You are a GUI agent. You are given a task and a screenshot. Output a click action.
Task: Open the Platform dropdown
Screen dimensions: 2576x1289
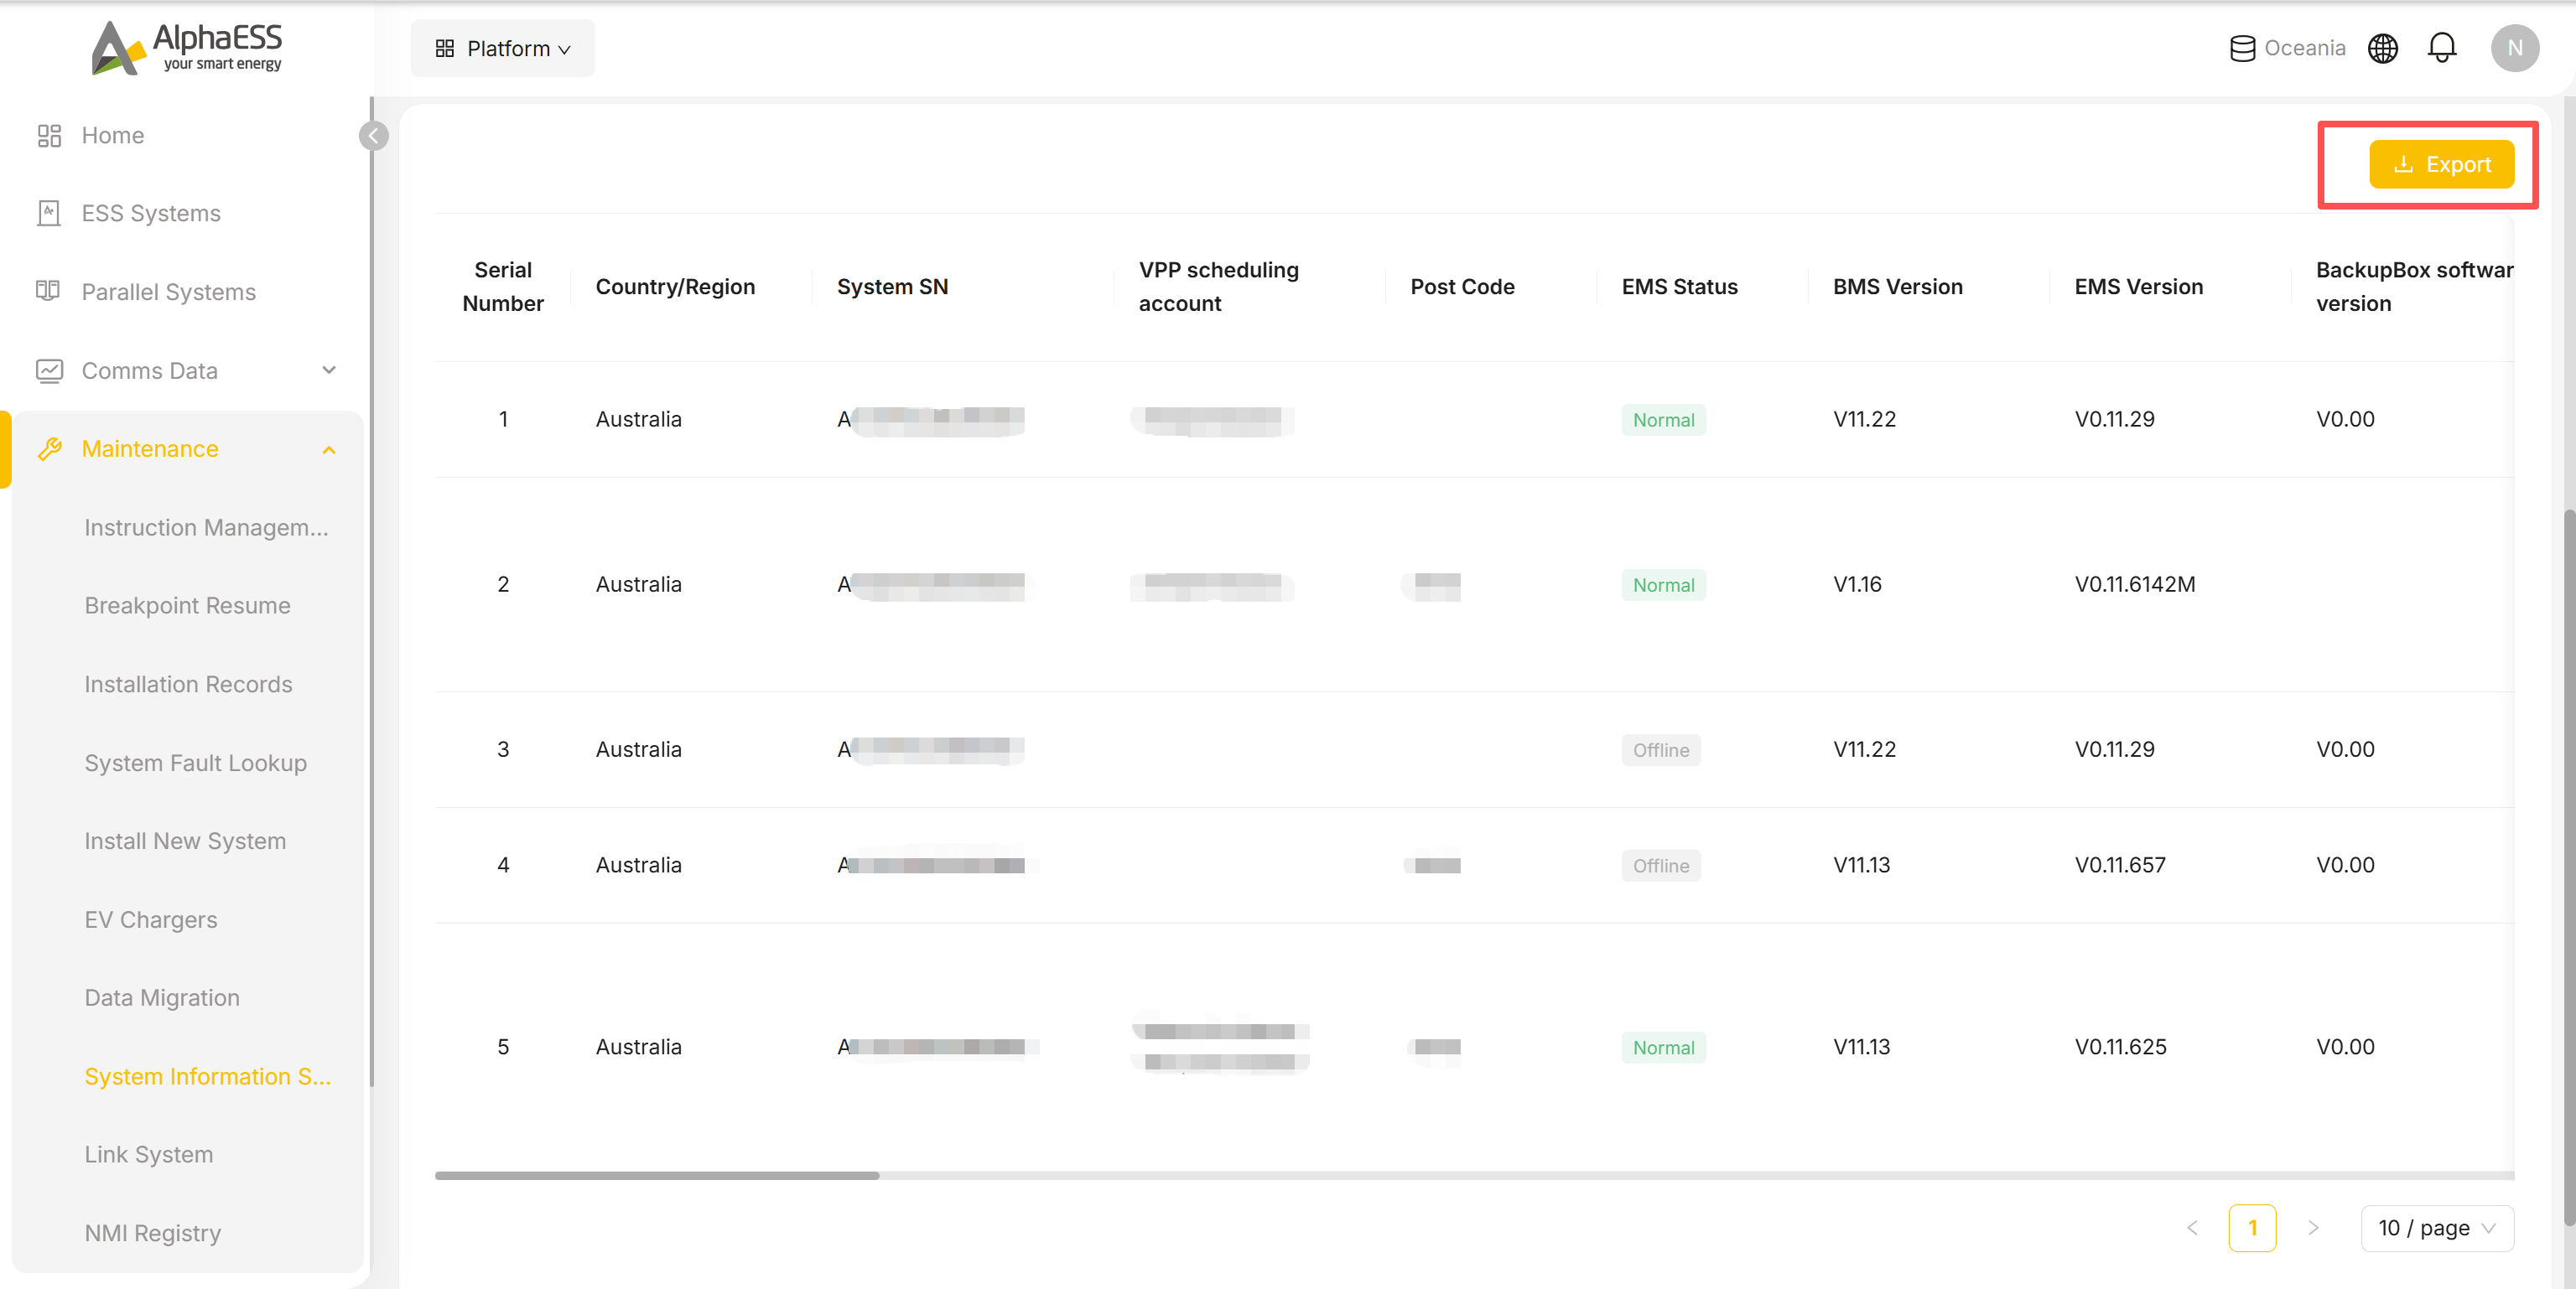tap(503, 48)
